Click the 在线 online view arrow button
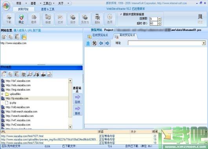The image size is (208, 149). [77, 99]
